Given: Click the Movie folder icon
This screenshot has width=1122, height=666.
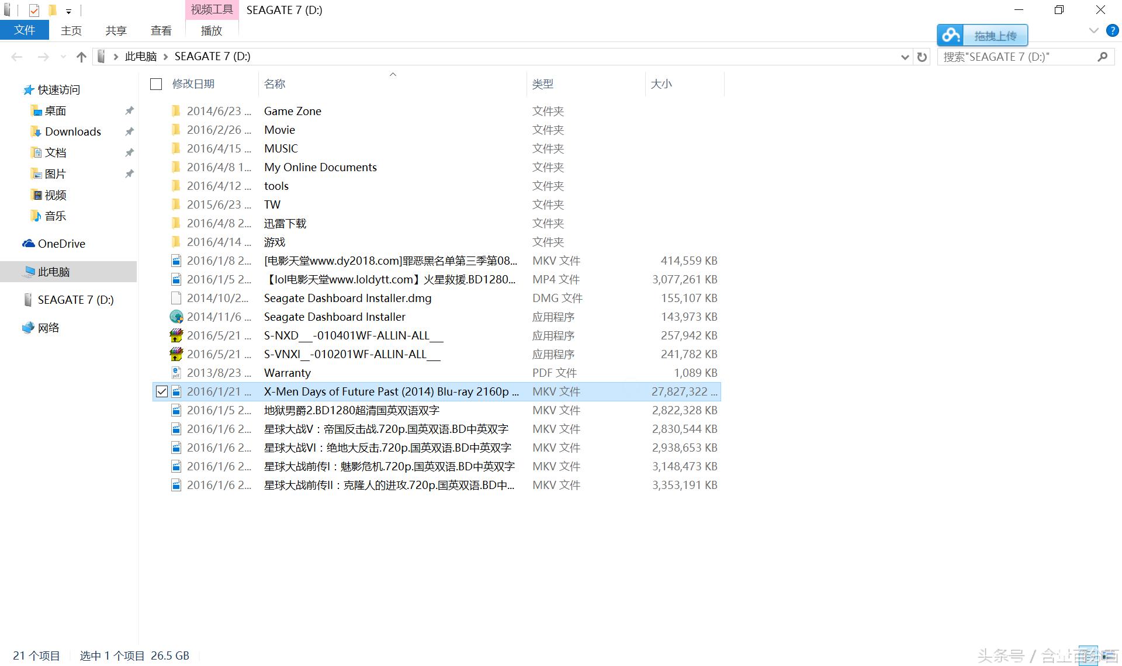Looking at the screenshot, I should pos(176,130).
